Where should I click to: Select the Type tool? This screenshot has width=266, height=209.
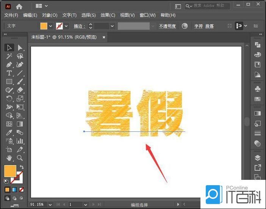pyautogui.click(x=9, y=73)
